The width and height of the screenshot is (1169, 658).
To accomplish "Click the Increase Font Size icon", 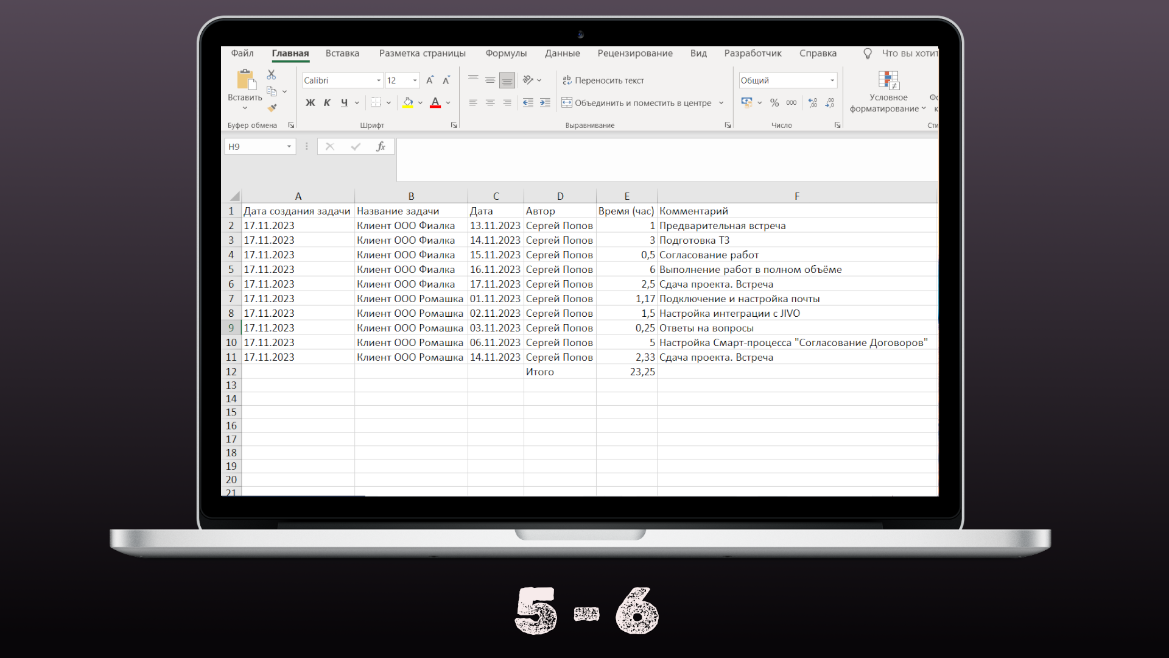I will pos(430,80).
